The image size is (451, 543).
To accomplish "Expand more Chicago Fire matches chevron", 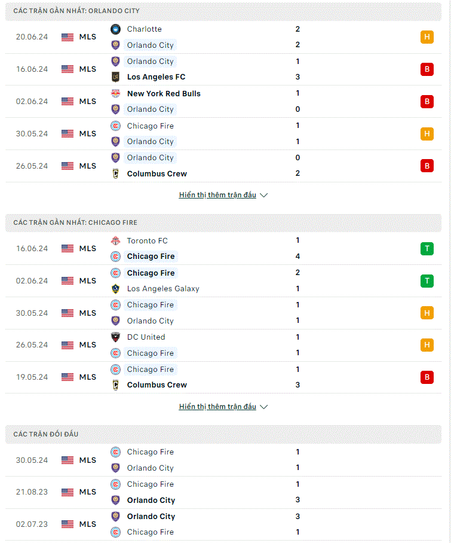I will coord(264,407).
